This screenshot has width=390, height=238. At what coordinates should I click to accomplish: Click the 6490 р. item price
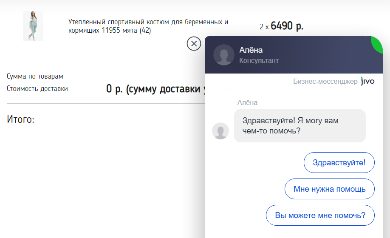tap(287, 26)
